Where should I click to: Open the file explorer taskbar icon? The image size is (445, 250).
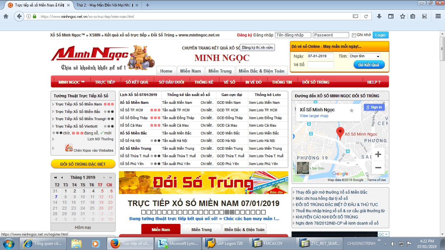[x=77, y=243]
